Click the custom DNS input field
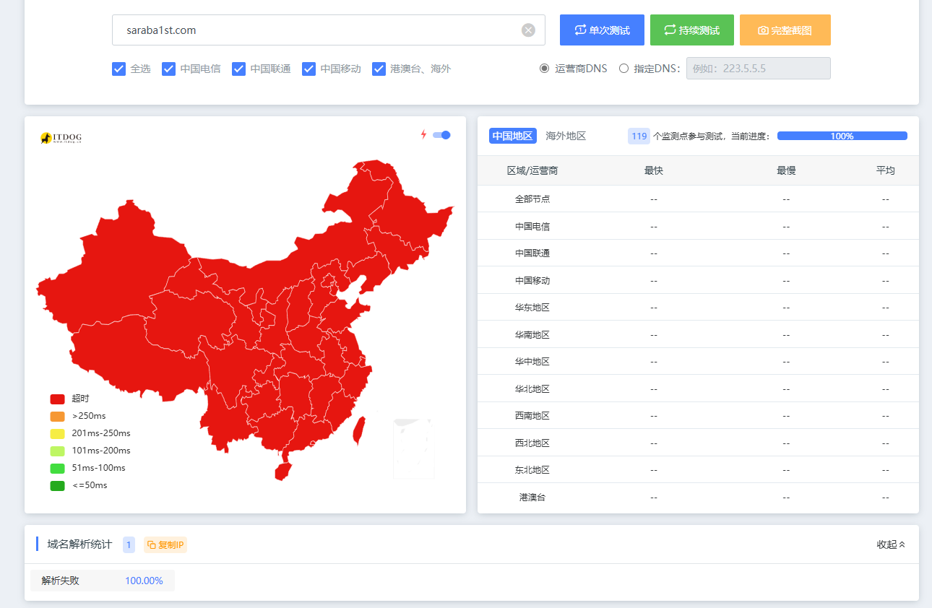 [x=759, y=69]
